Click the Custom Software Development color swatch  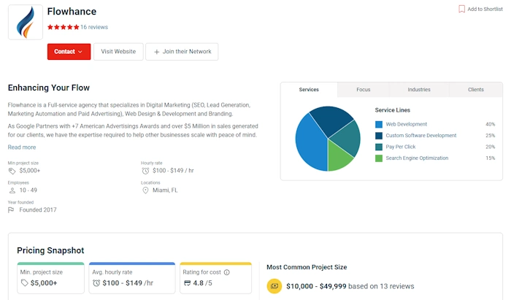click(x=379, y=136)
